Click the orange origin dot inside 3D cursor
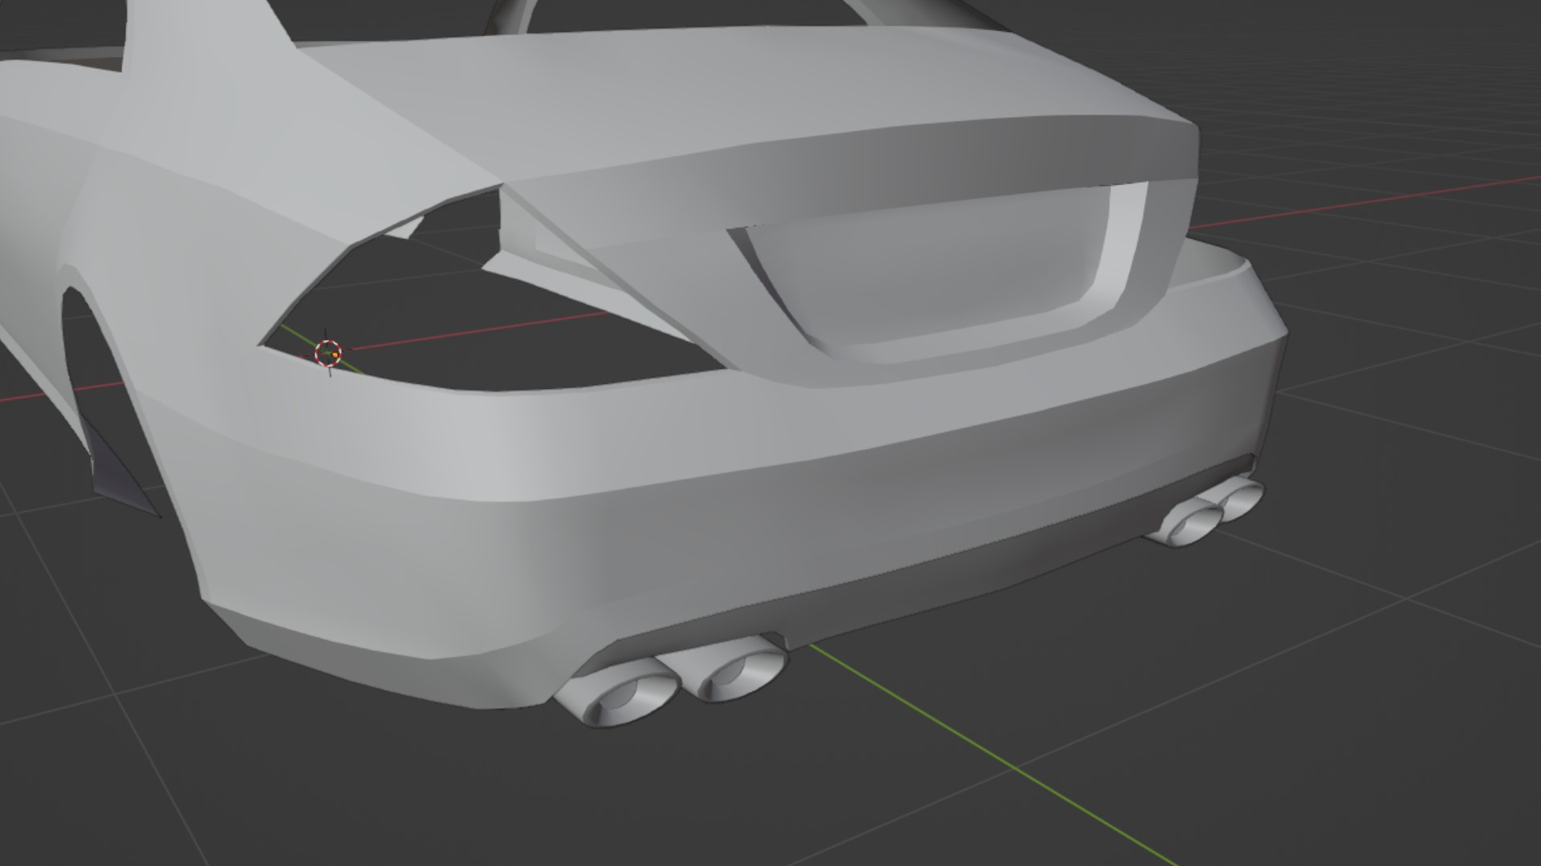 tap(334, 354)
